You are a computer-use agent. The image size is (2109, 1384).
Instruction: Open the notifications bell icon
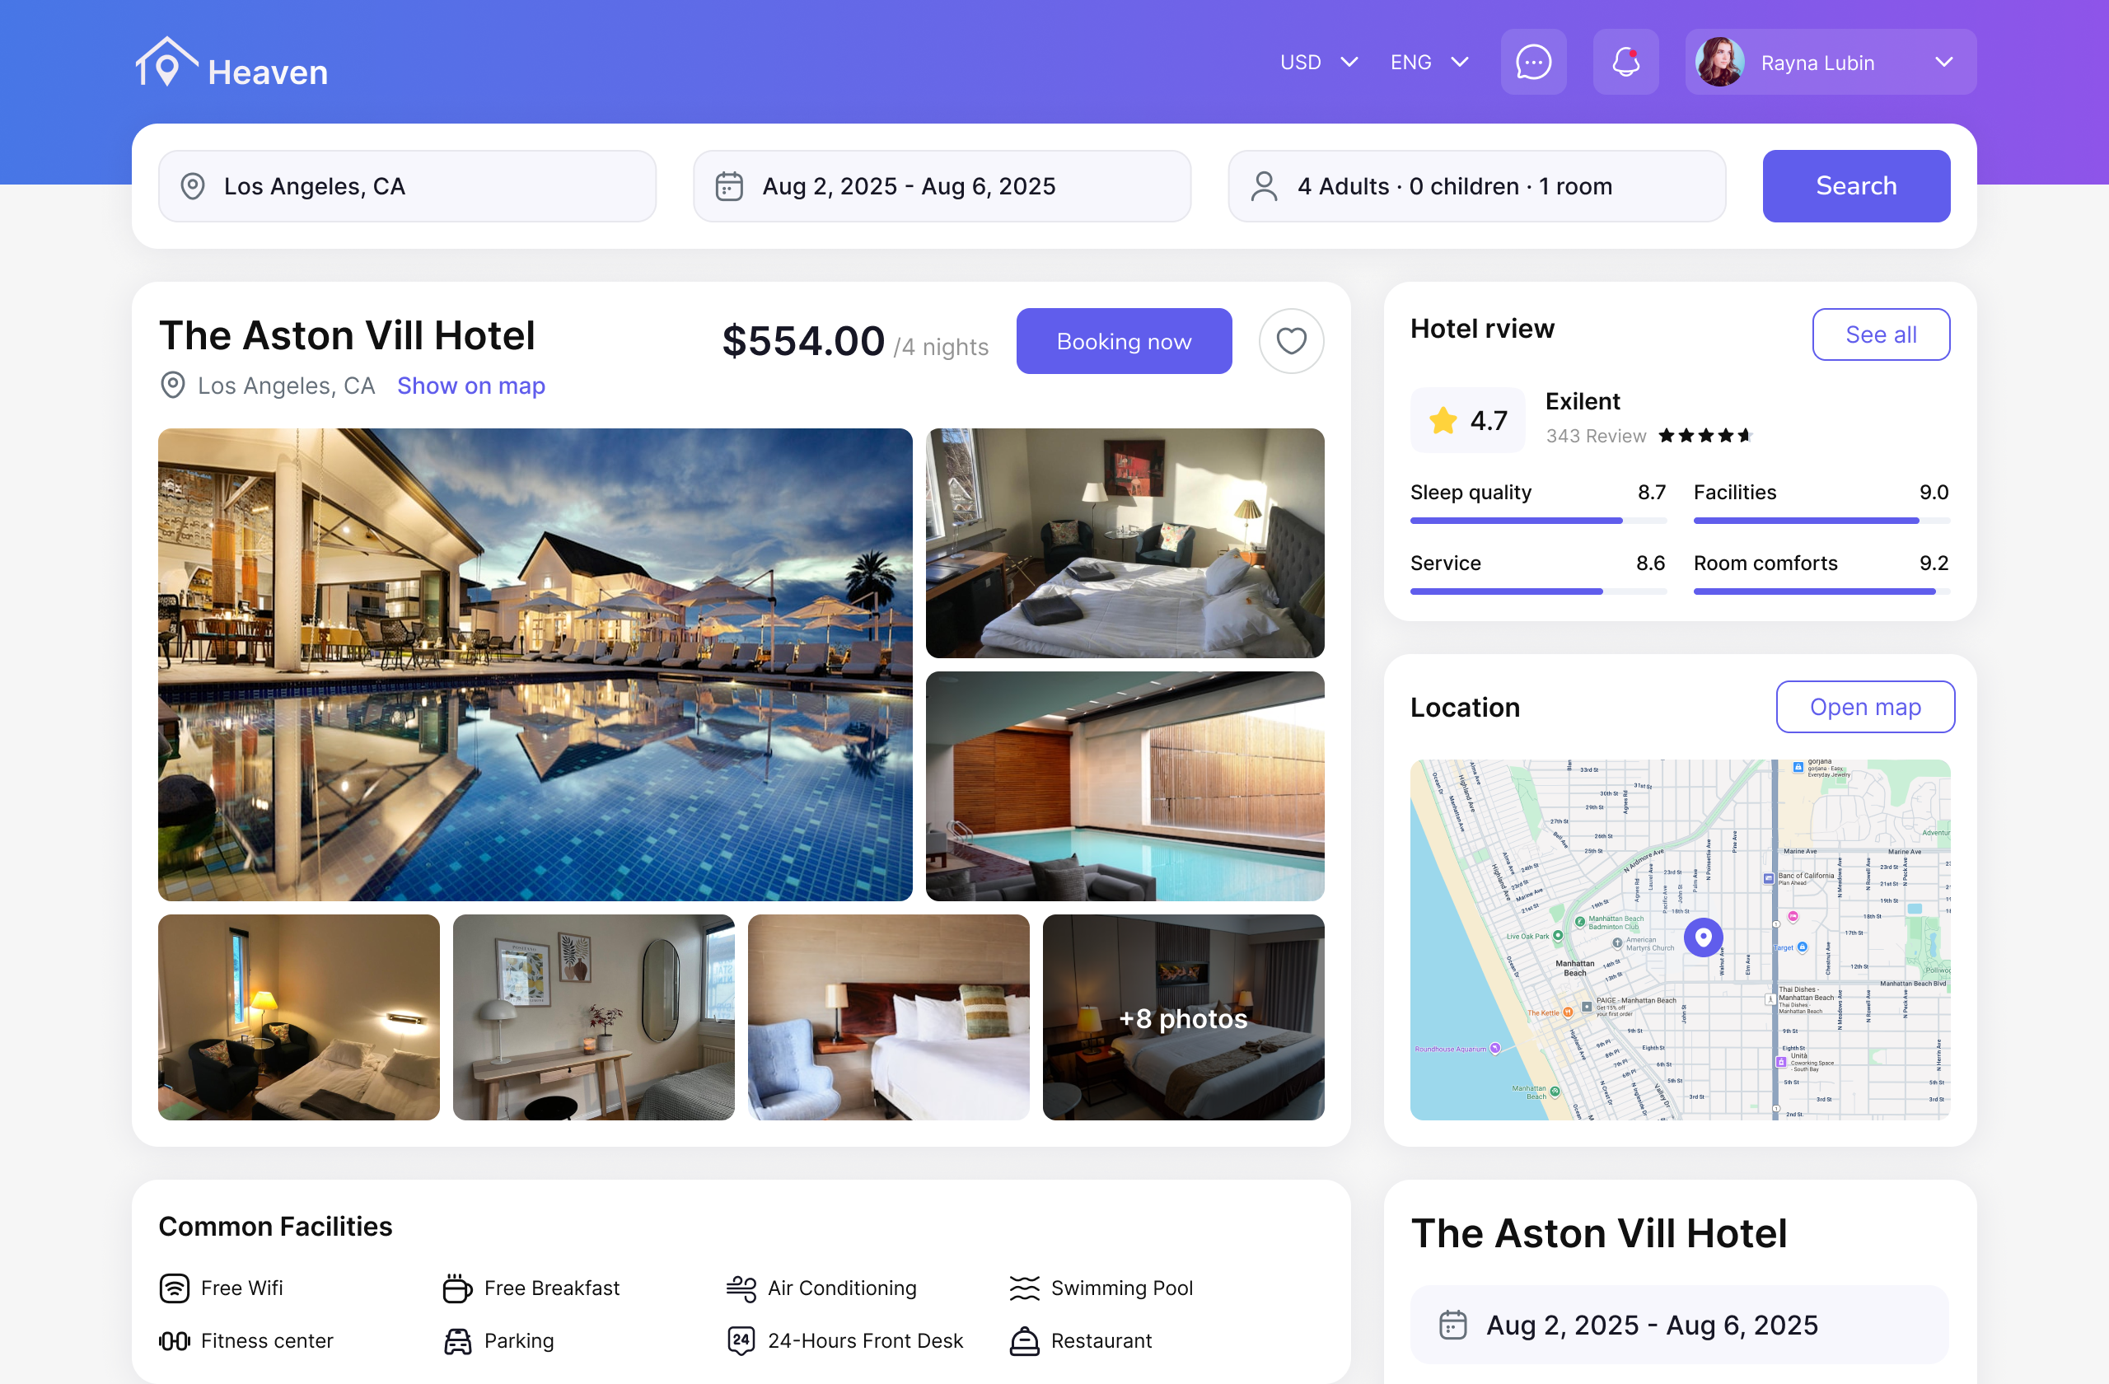coord(1625,62)
